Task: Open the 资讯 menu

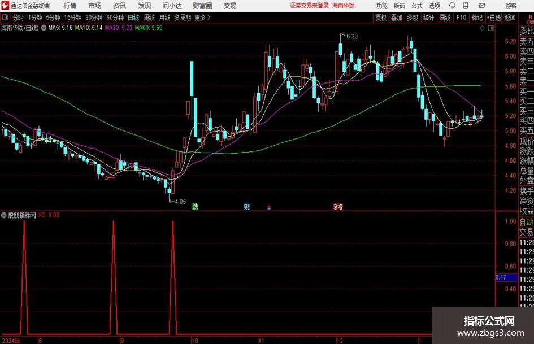Action: (x=120, y=6)
